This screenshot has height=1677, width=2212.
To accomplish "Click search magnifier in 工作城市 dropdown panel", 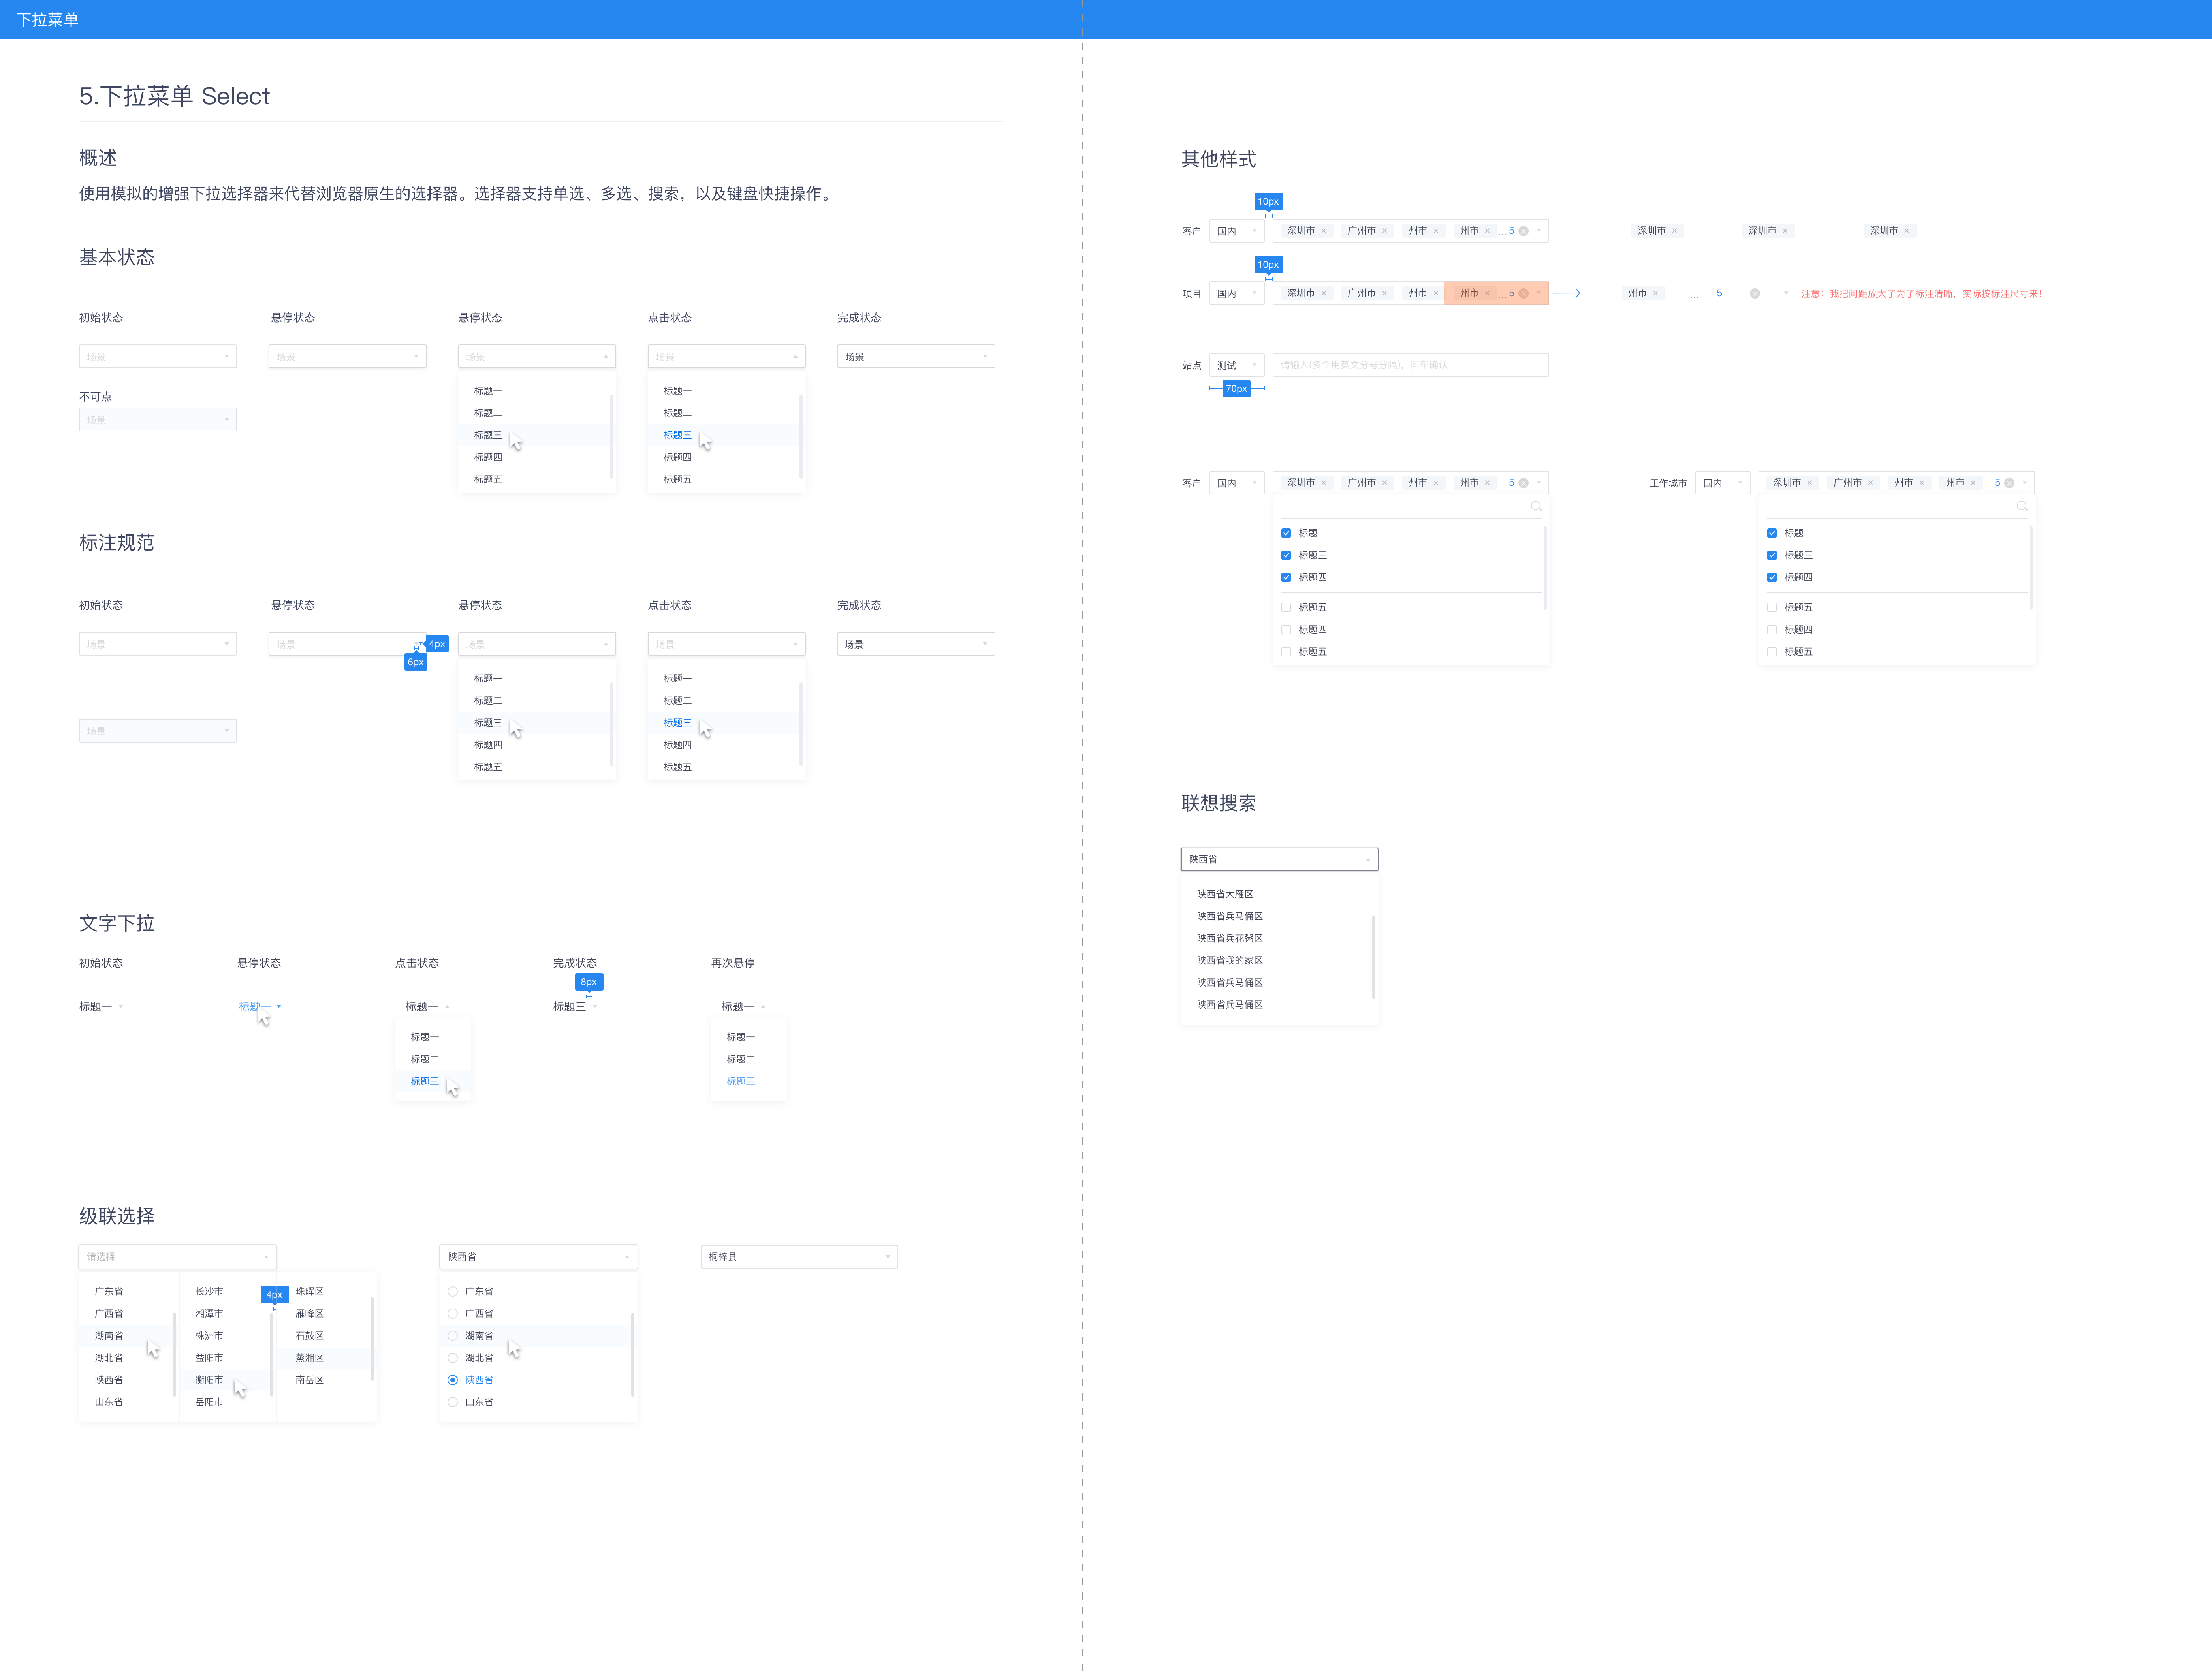I will (2022, 506).
